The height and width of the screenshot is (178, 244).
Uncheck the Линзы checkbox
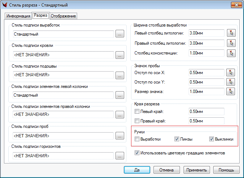pyautogui.click(x=177, y=139)
